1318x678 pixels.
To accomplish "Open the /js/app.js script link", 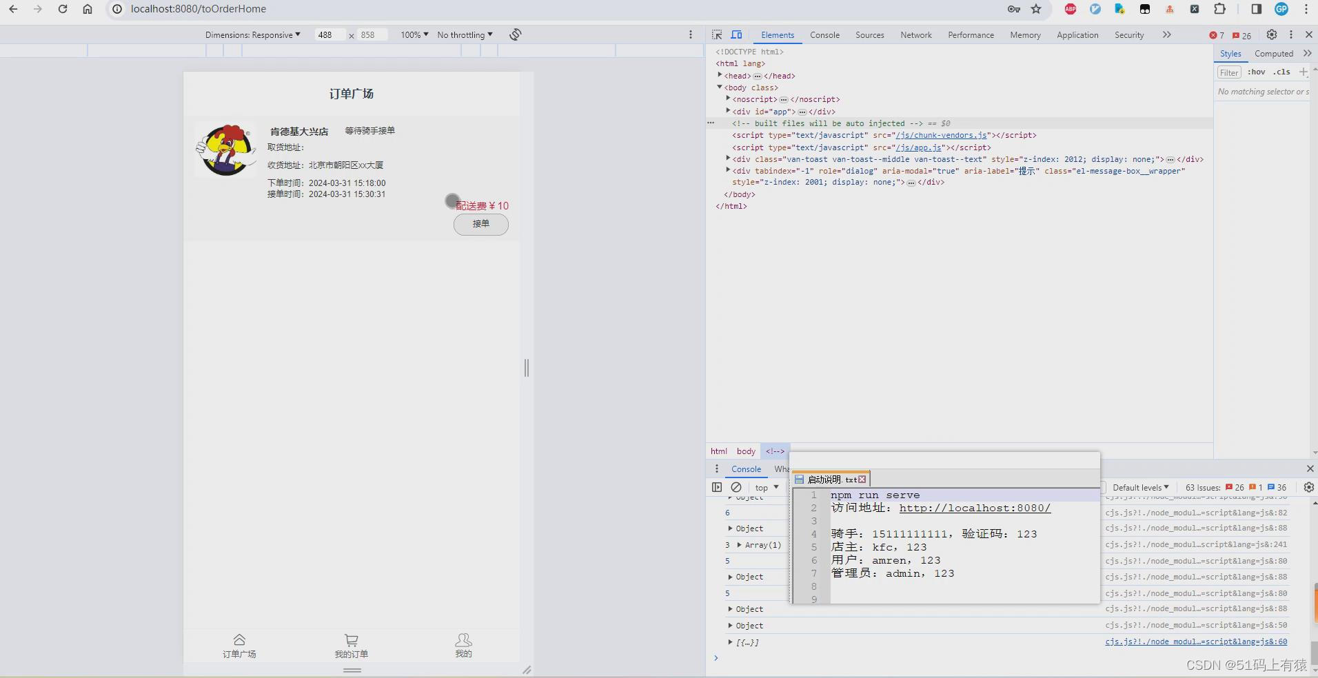I will [918, 147].
